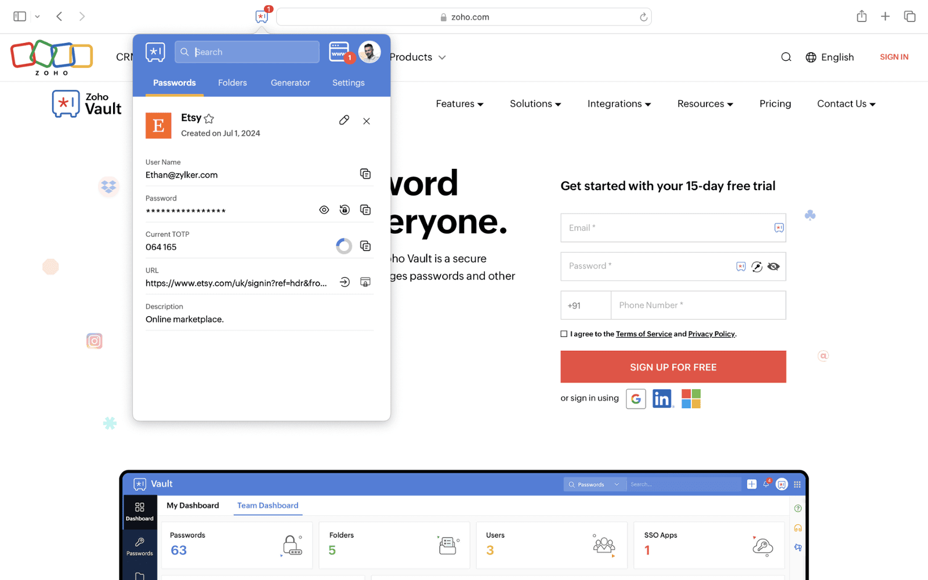Click the password reset icon beside eye

345,210
